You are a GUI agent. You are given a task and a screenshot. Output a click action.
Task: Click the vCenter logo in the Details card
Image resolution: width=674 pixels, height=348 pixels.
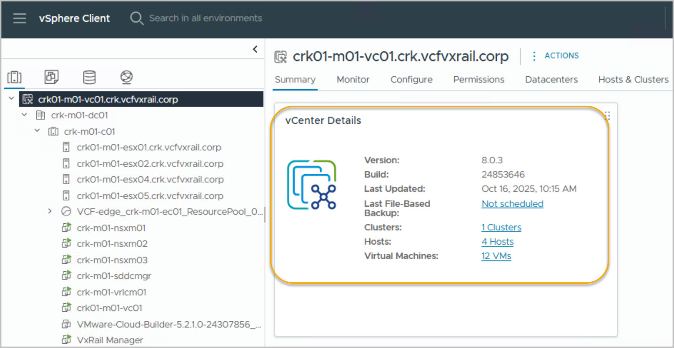pos(312,185)
